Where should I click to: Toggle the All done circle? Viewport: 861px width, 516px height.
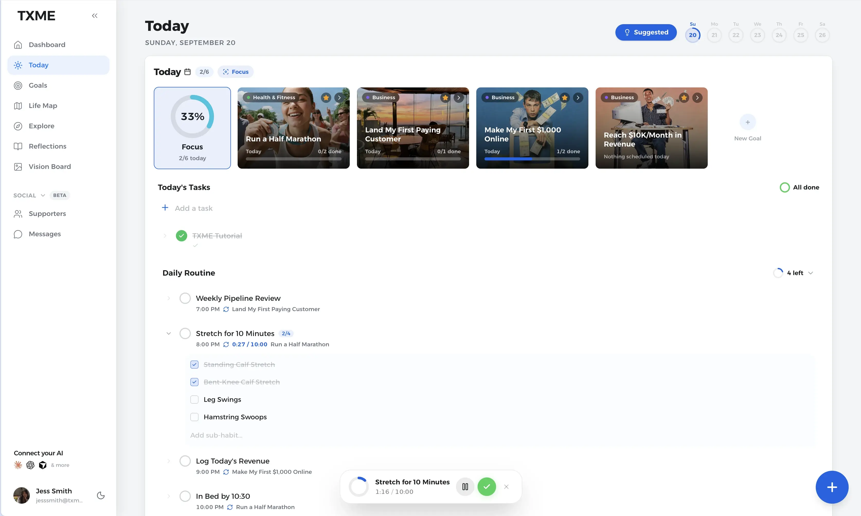point(785,187)
